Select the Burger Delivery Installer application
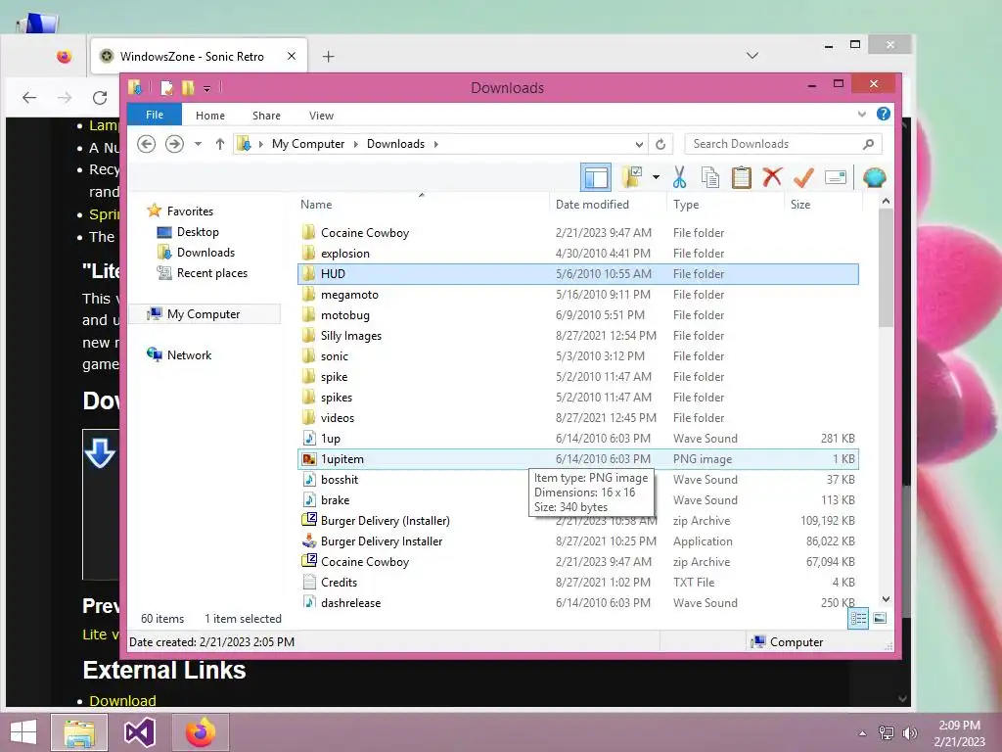Image resolution: width=1002 pixels, height=752 pixels. pyautogui.click(x=578, y=540)
